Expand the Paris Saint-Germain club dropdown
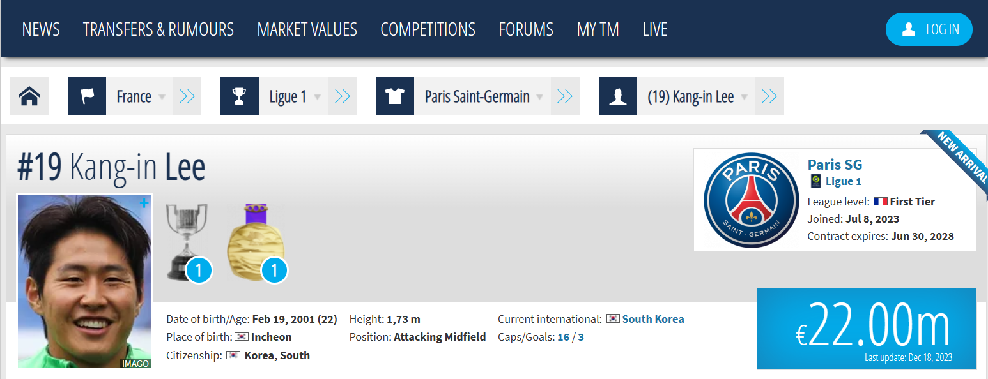The height and width of the screenshot is (379, 988). coord(540,97)
